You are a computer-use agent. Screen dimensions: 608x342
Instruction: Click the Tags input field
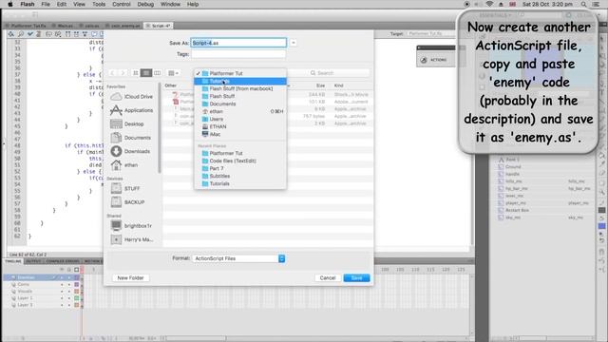238,54
